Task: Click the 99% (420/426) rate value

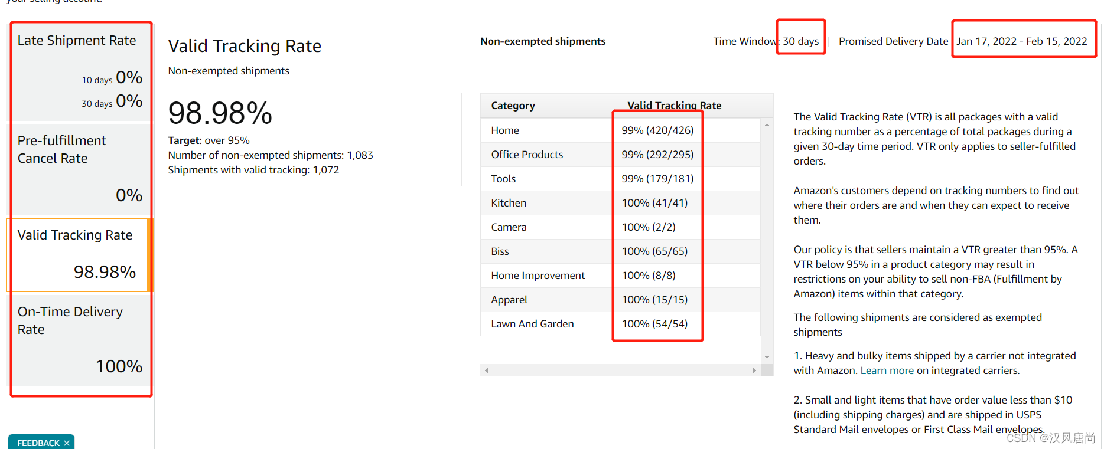Action: click(657, 130)
